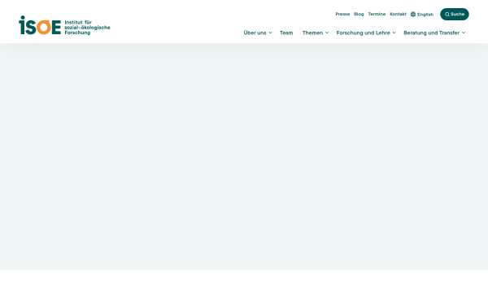Click the Suche label in the search button

(457, 14)
